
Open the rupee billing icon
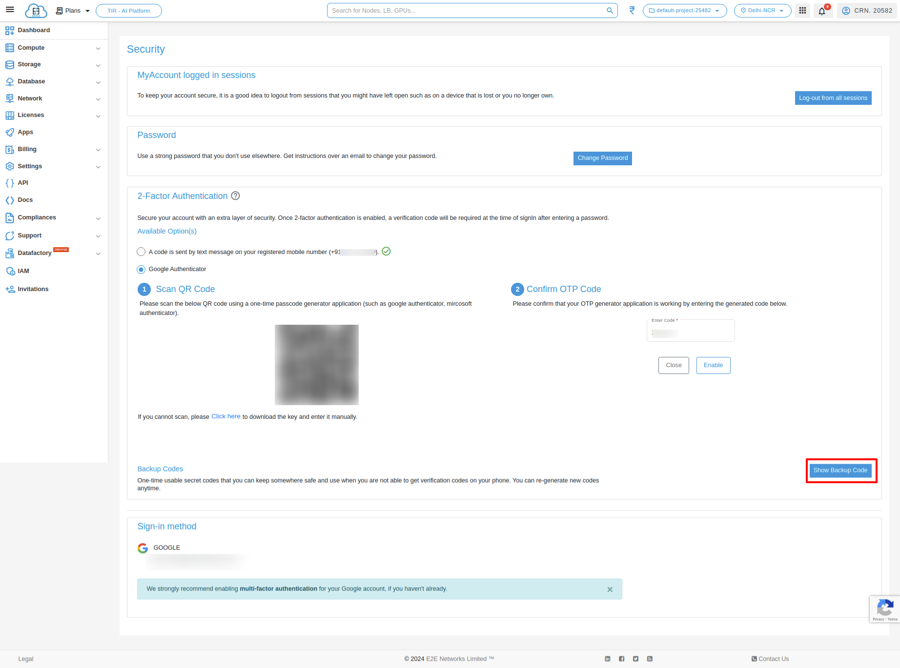(x=632, y=10)
